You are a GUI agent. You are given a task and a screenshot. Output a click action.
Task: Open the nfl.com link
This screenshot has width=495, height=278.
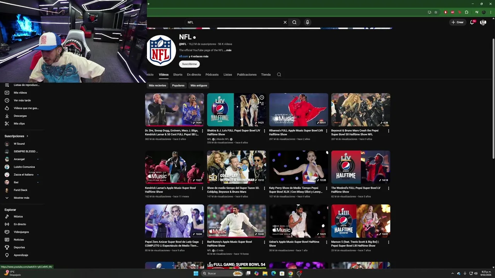(183, 56)
